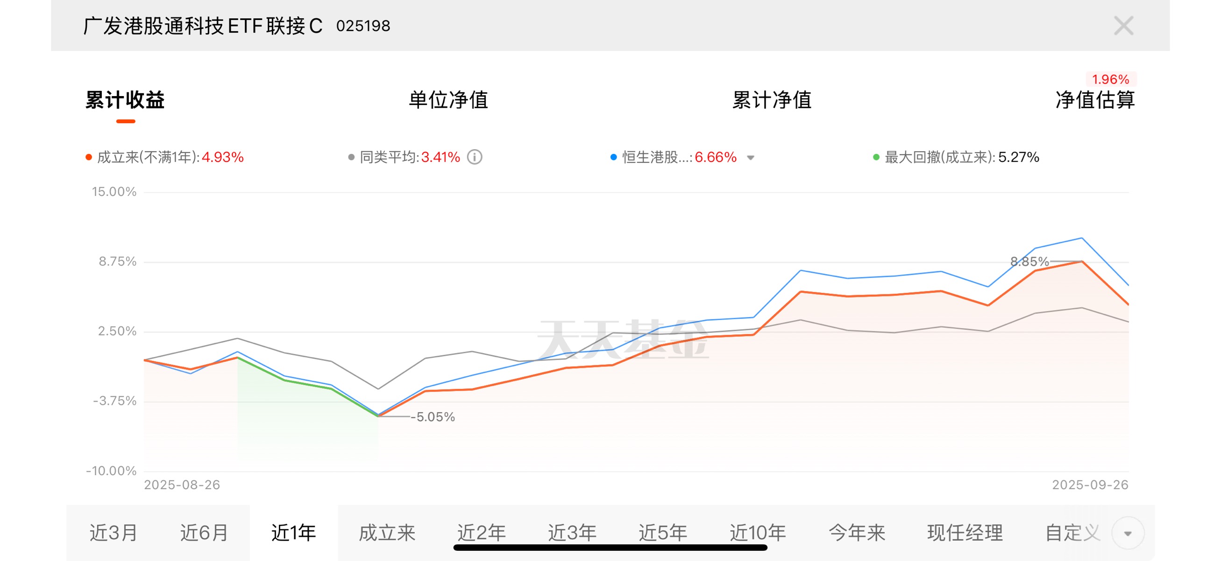This screenshot has height=561, width=1221.
Task: Expand the 恒生港股 benchmark dropdown arrow
Action: pos(750,158)
